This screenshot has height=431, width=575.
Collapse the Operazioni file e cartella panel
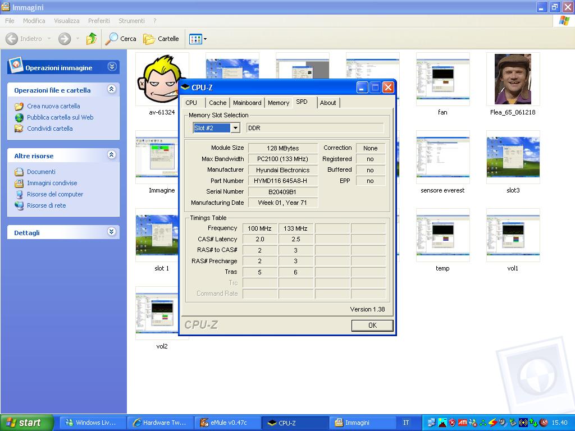pos(112,89)
